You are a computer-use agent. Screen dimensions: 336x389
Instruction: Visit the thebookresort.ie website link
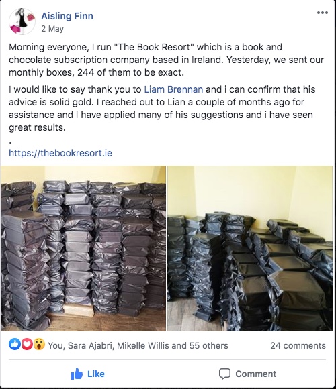click(60, 153)
